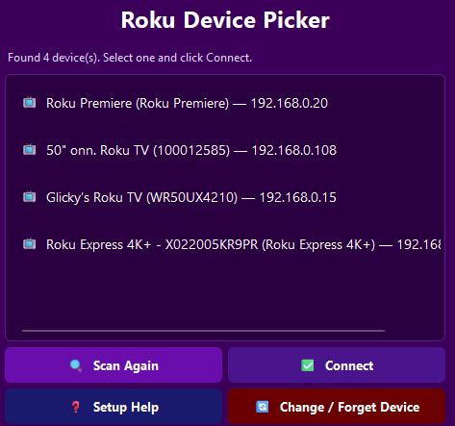
Task: Select the Roku Express 4K+ device row
Action: click(225, 244)
